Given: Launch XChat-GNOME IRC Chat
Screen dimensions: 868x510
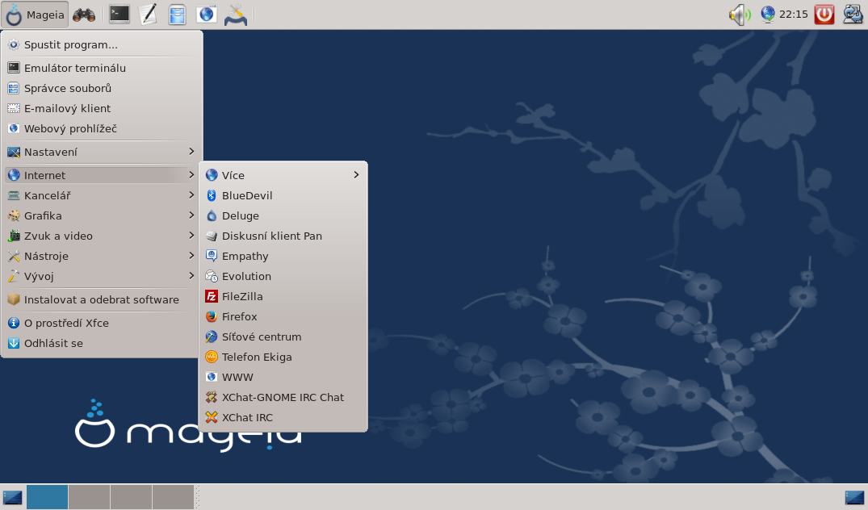Looking at the screenshot, I should click(x=283, y=397).
